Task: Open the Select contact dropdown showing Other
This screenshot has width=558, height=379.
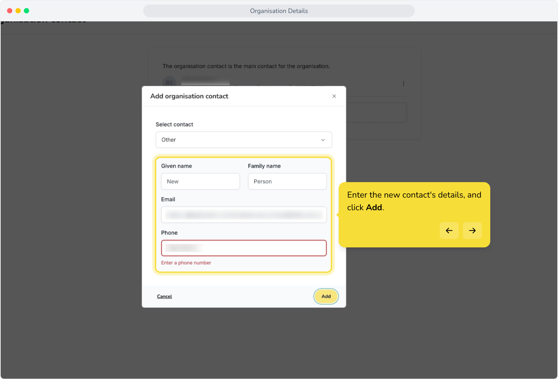Action: (244, 140)
